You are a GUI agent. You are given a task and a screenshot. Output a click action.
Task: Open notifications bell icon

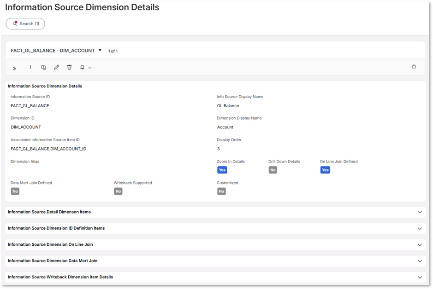82,67
